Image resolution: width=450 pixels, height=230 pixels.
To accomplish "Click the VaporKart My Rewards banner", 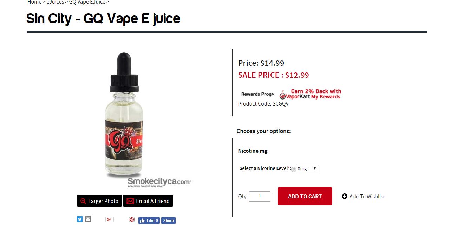I will coord(310,94).
